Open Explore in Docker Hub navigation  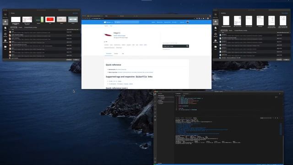tap(153, 22)
